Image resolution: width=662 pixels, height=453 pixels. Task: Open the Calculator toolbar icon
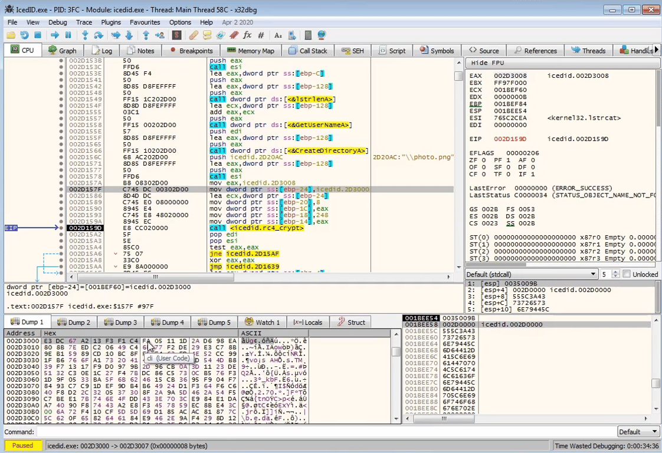pyautogui.click(x=308, y=35)
